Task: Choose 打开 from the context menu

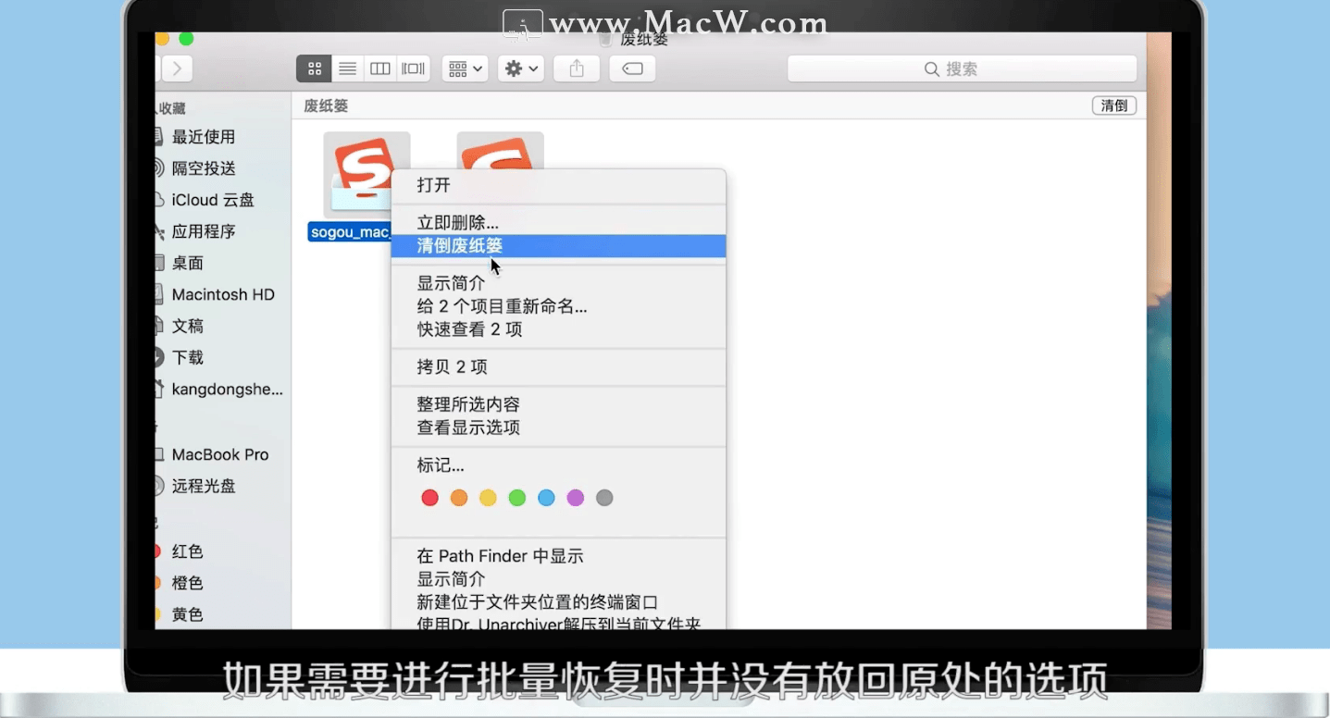Action: 558,185
